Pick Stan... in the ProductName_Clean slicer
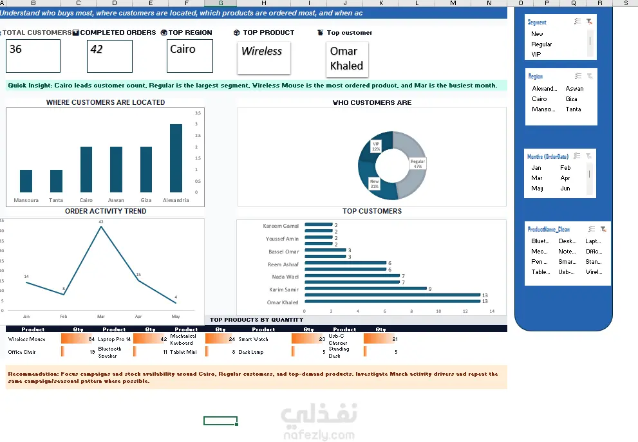638x442 pixels. (x=594, y=262)
